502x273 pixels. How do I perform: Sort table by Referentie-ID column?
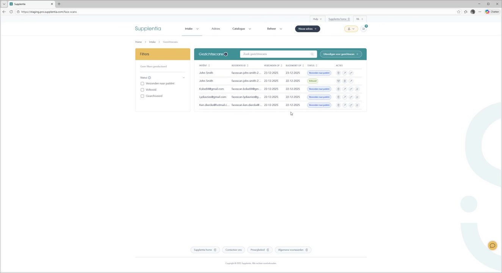240,66
